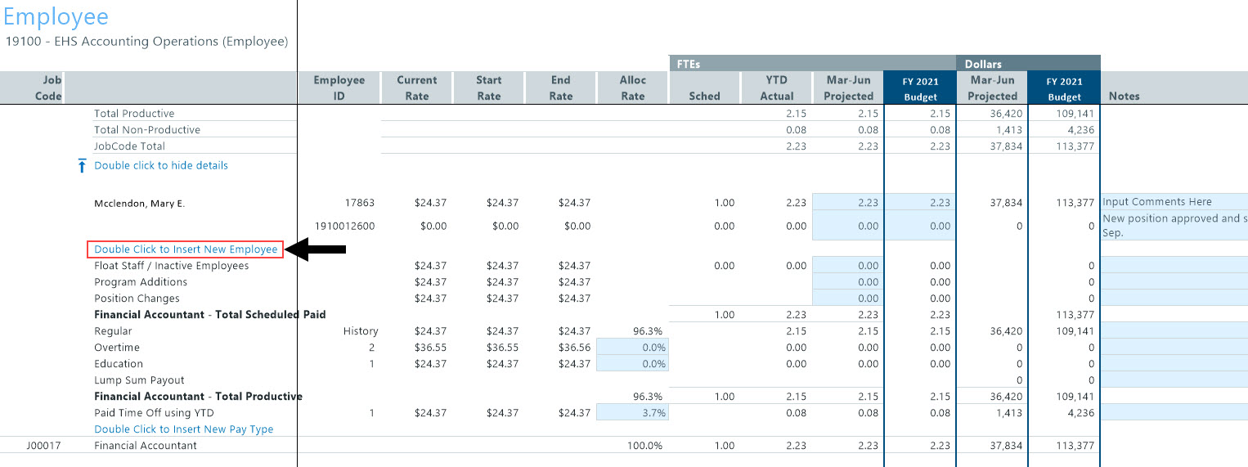Click the Job Code column header
Screen dimensions: 1248x467
[48, 88]
